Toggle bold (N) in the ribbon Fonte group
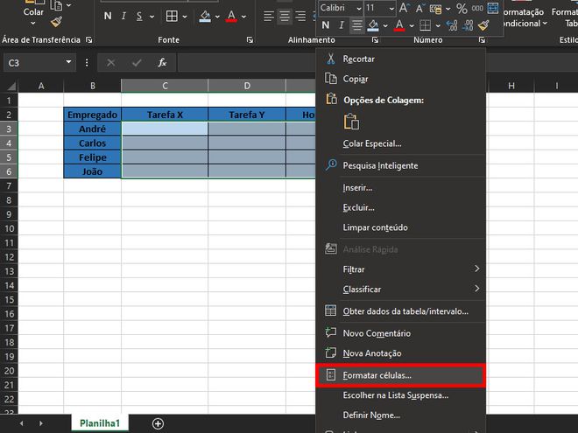 pyautogui.click(x=108, y=17)
